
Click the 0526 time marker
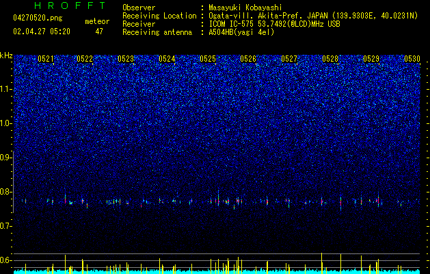click(x=248, y=59)
